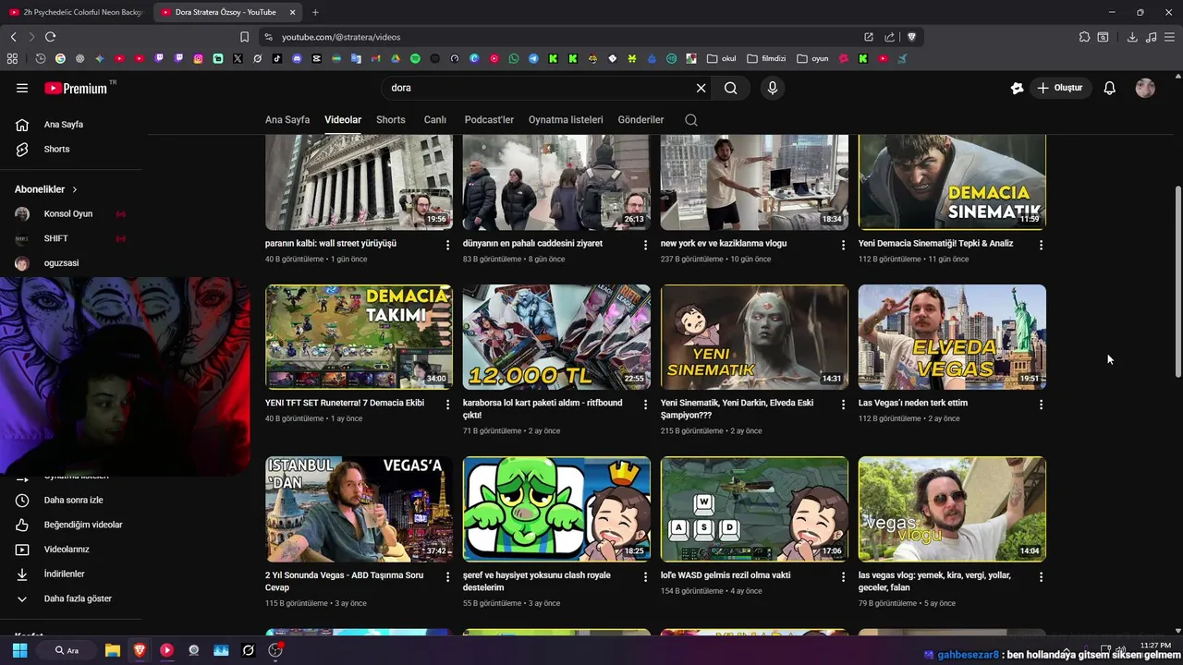Image resolution: width=1183 pixels, height=665 pixels.
Task: Open Brave shields lion icon
Action: [911, 37]
